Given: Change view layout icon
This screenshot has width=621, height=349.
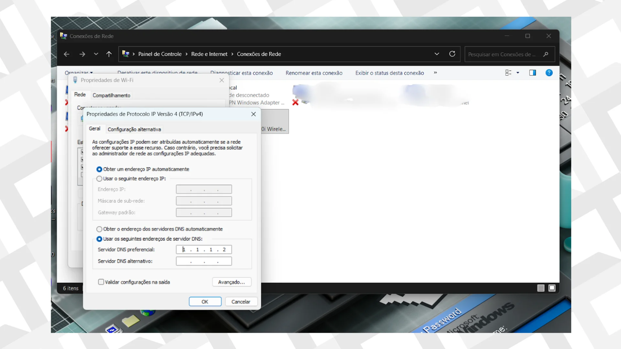Looking at the screenshot, I should click(x=508, y=73).
